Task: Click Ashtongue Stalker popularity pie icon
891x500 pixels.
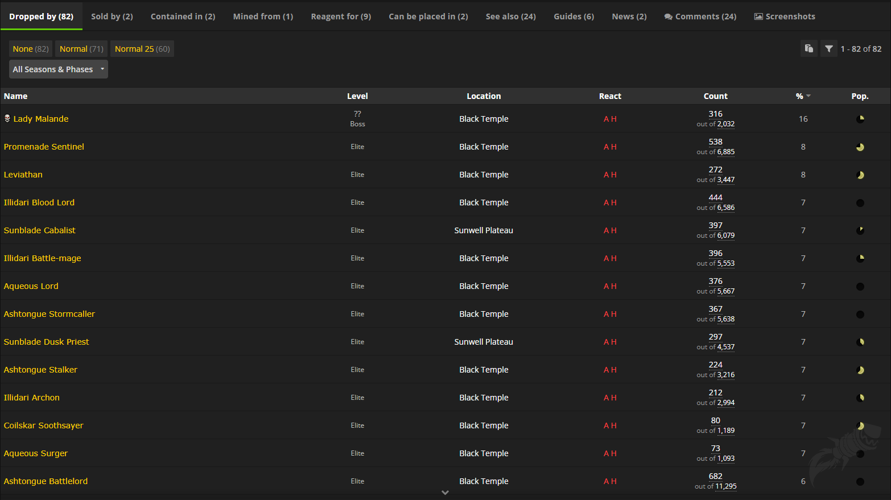Action: tap(860, 370)
